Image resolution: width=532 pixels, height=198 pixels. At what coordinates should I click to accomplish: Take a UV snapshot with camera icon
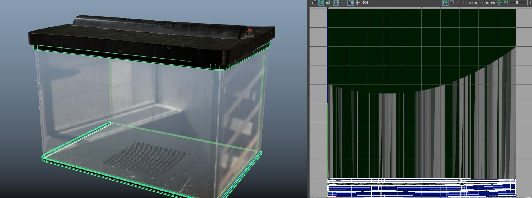click(x=365, y=2)
